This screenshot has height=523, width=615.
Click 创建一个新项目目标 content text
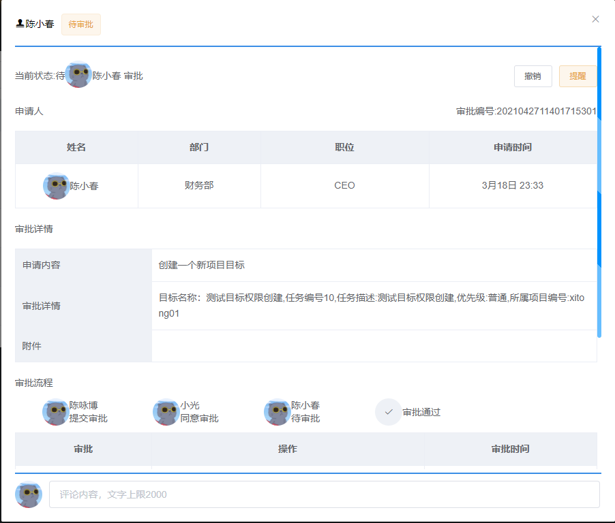click(x=202, y=265)
